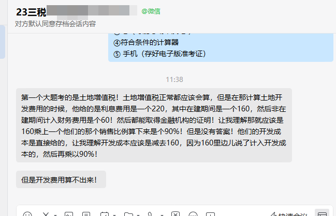The image size is (336, 216).
Task: Select the blue outgoing checklist message
Action: click(x=221, y=47)
